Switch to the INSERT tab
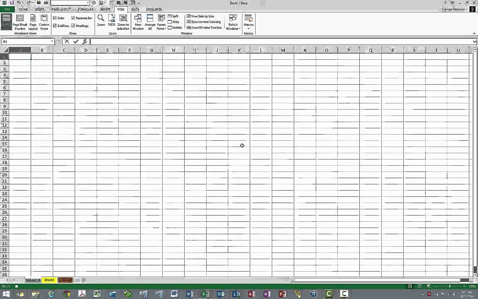 tap(39, 10)
